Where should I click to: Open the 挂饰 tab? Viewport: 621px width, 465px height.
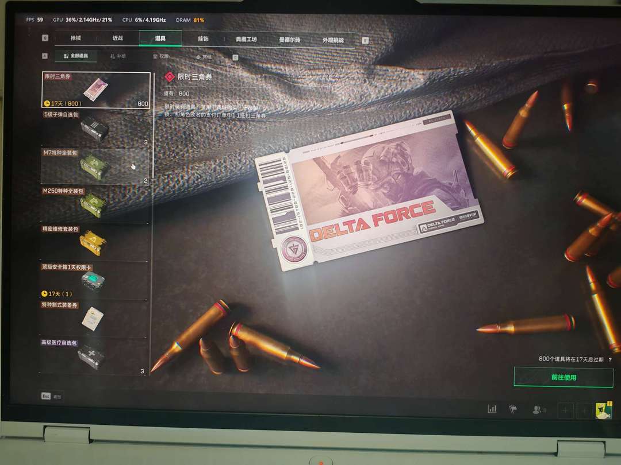[203, 39]
